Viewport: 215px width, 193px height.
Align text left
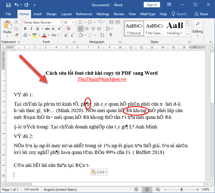(81, 29)
